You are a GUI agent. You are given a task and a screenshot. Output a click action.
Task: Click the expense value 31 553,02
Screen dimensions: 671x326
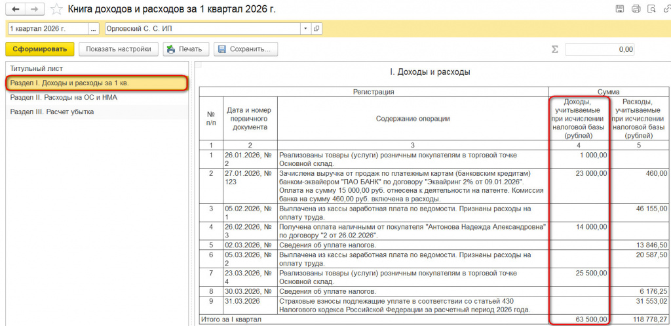click(x=651, y=300)
